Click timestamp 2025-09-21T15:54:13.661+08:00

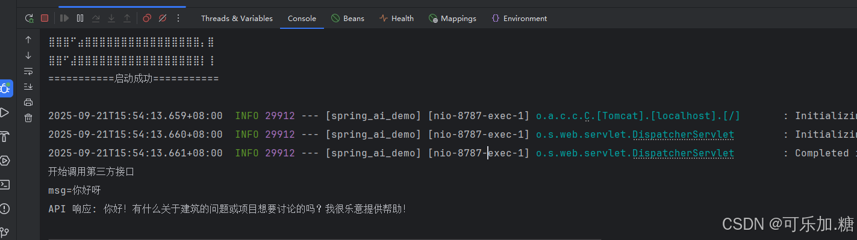point(136,153)
